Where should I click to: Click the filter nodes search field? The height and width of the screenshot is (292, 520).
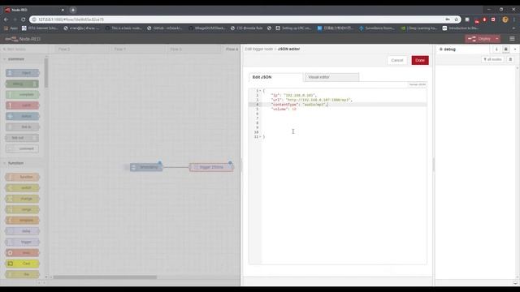click(x=25, y=49)
